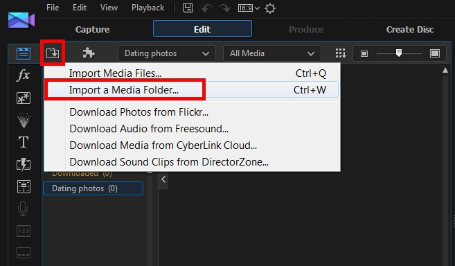Click the library scrollbar up arrow
The image size is (455, 266).
[x=445, y=70]
